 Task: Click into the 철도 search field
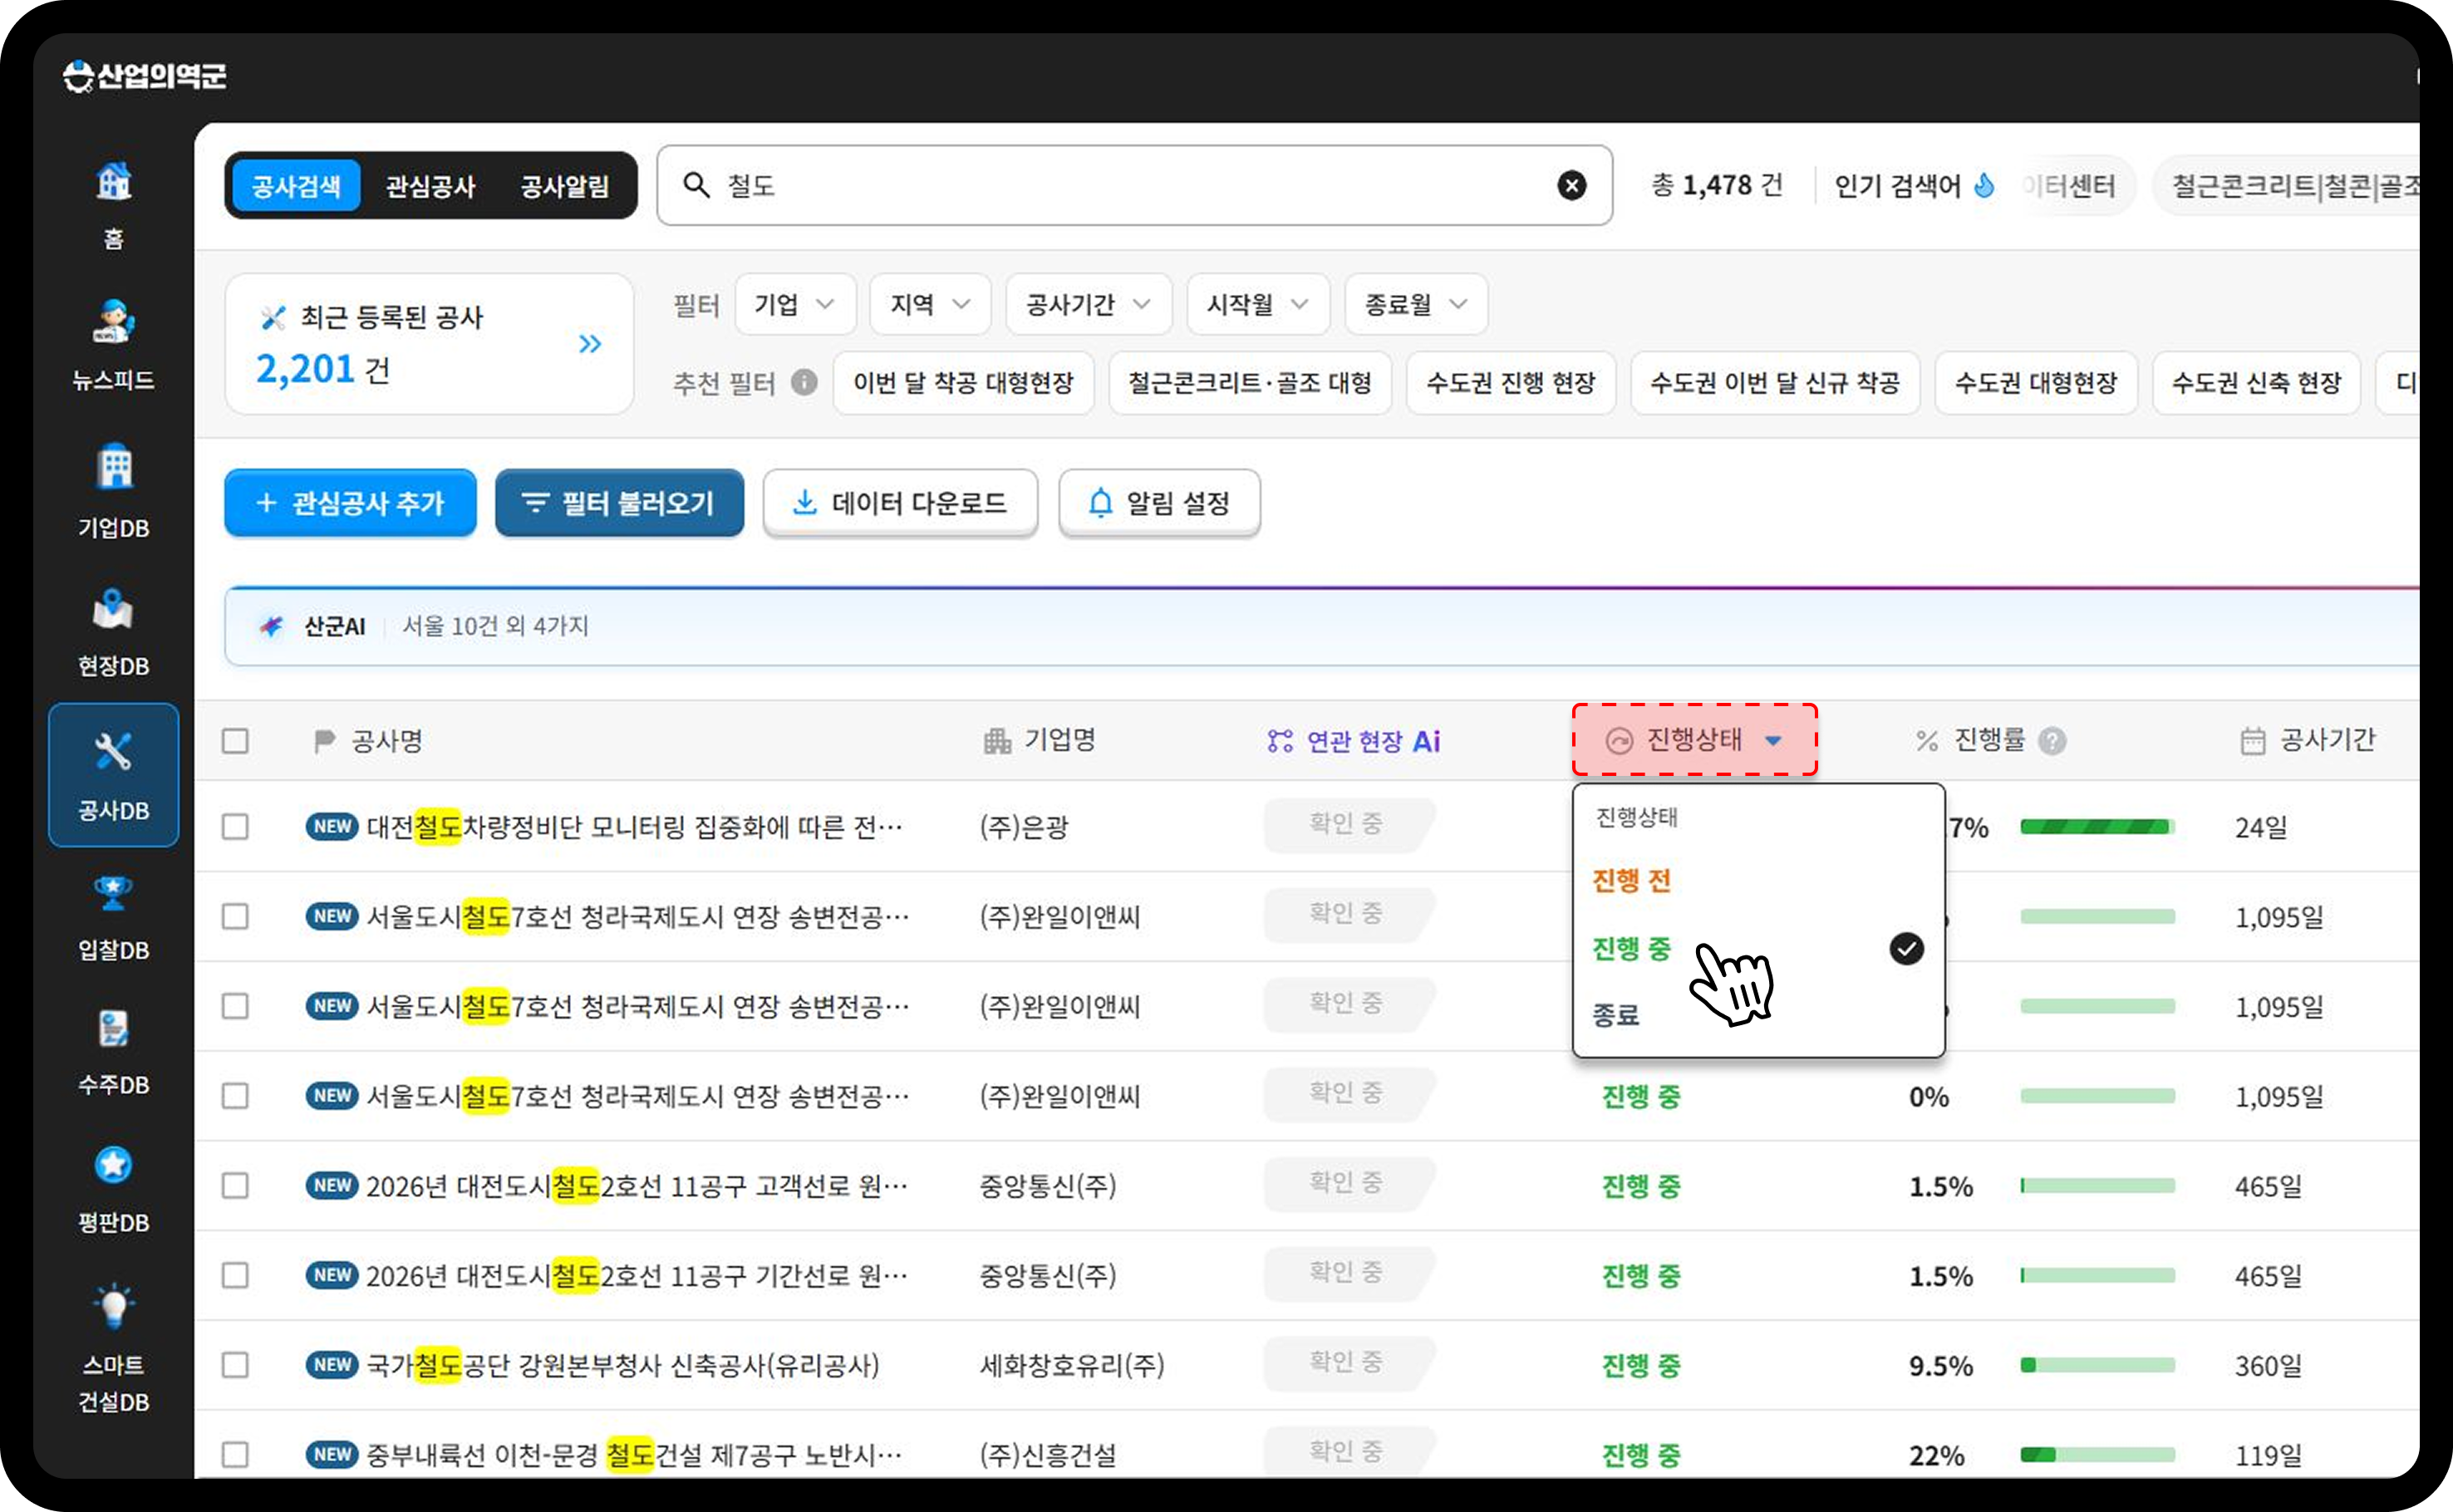click(x=1134, y=185)
